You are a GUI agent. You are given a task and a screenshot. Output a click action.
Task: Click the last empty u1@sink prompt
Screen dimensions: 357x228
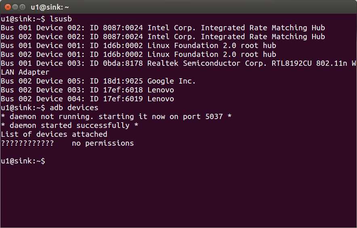tap(23, 161)
